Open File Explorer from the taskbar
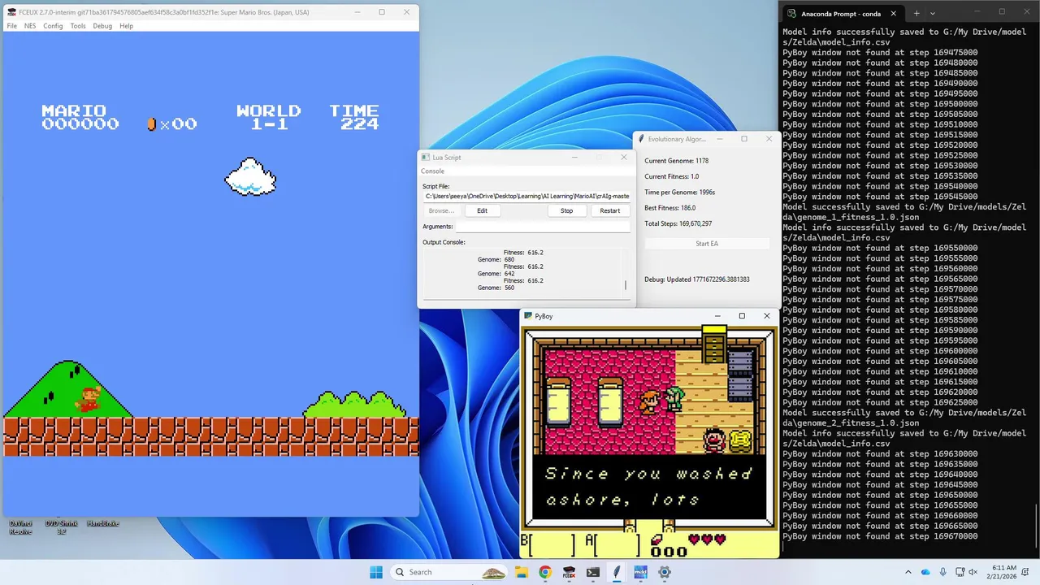The width and height of the screenshot is (1040, 585). 521,572
